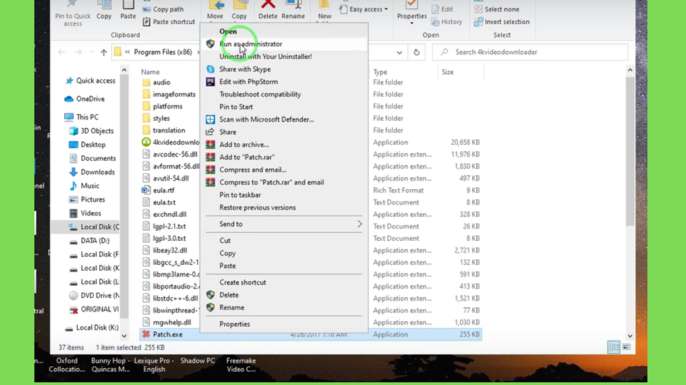Click Copy in the context menu

coord(228,253)
